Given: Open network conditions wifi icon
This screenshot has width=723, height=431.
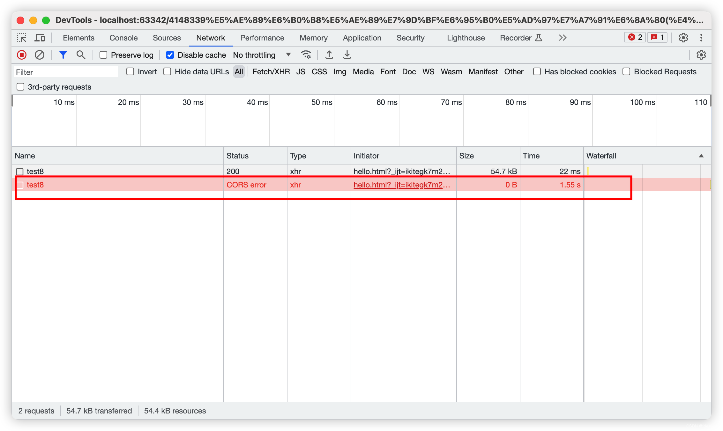Looking at the screenshot, I should [306, 55].
